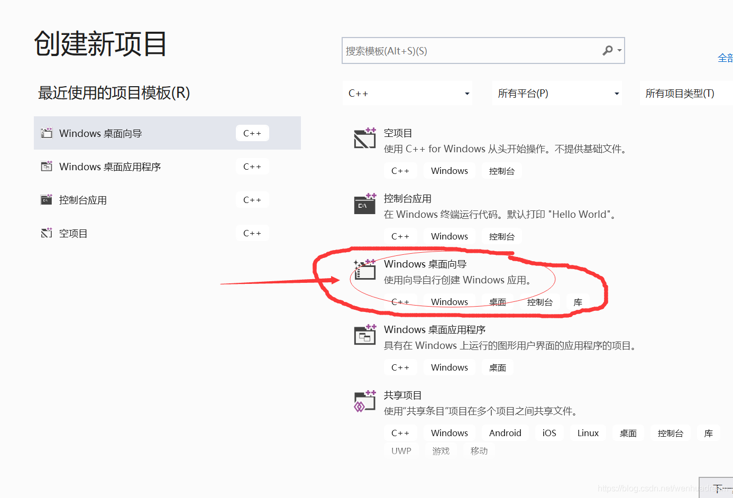Click 控制台 tag under 空项目 template
The width and height of the screenshot is (733, 498).
tap(502, 171)
